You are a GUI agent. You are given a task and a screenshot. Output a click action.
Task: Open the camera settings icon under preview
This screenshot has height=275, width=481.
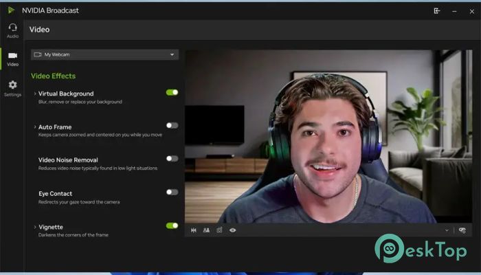[x=462, y=230]
